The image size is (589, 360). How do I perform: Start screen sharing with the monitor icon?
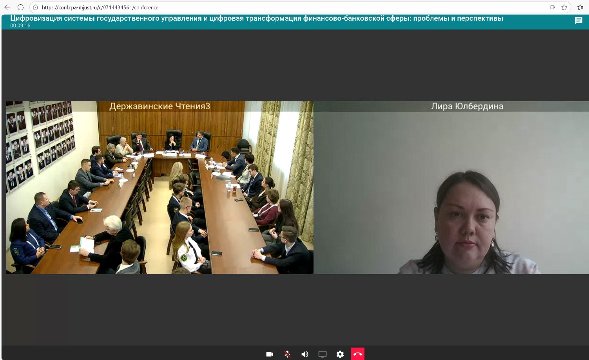(x=323, y=354)
